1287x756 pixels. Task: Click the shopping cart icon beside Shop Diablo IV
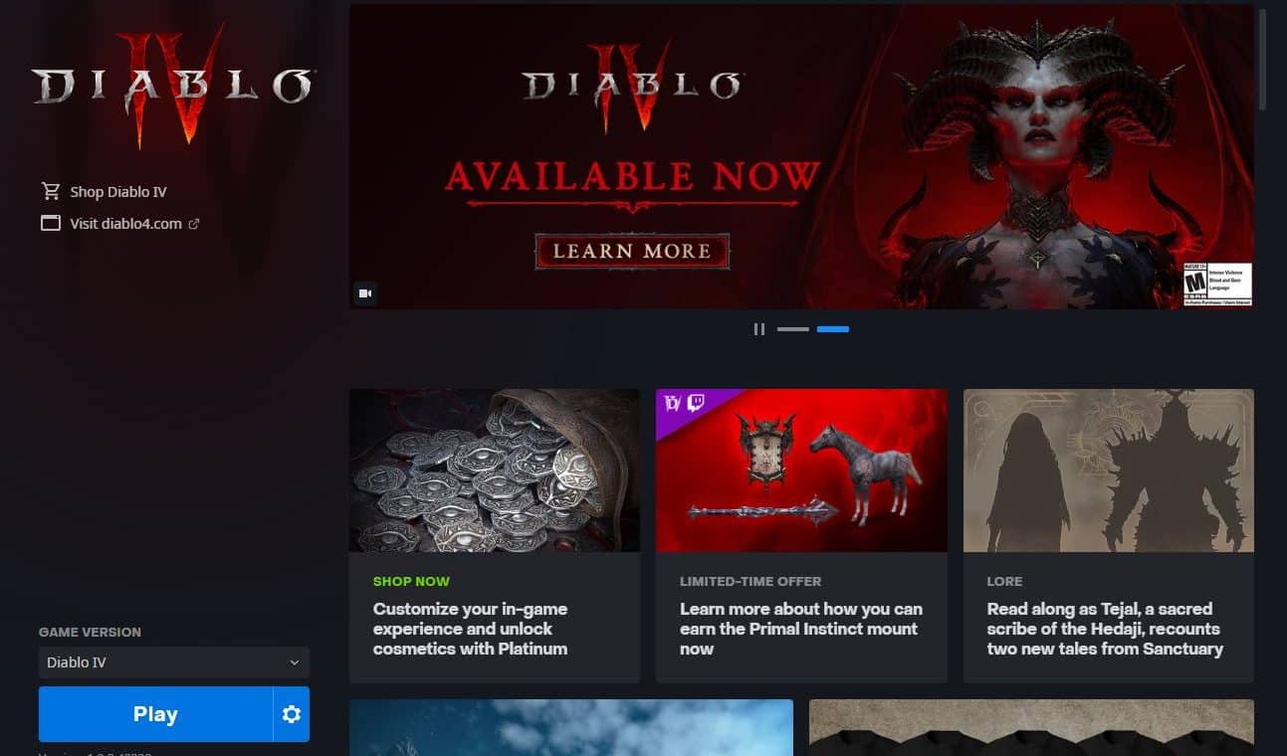click(x=51, y=191)
